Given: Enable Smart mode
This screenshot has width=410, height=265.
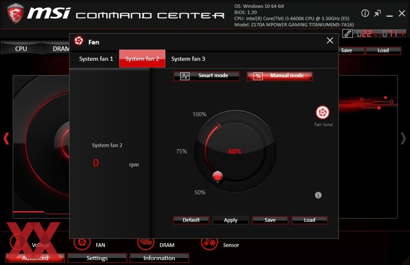Looking at the screenshot, I should [207, 76].
